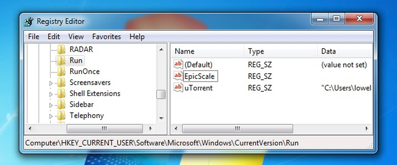Screen dimensions: 397x165
Task: Expand the Shell Extensions key
Action: (51, 94)
